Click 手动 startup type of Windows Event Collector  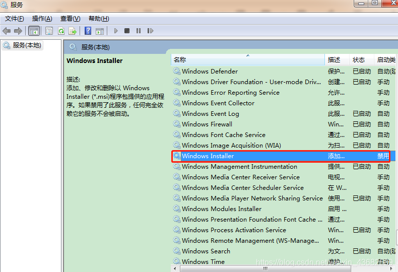point(383,103)
